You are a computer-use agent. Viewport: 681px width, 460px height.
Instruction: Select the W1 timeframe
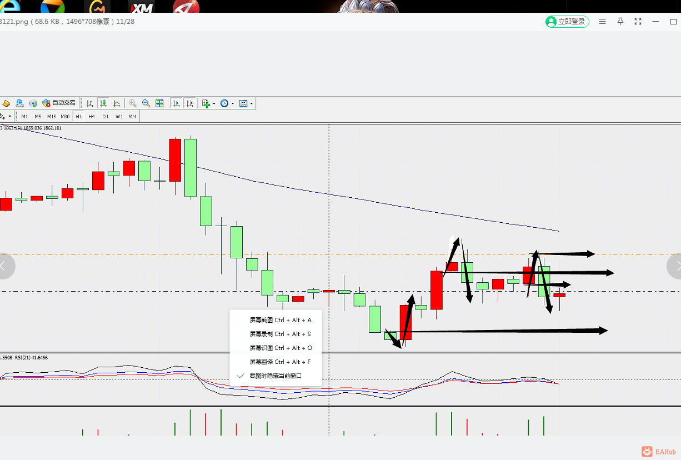119,117
